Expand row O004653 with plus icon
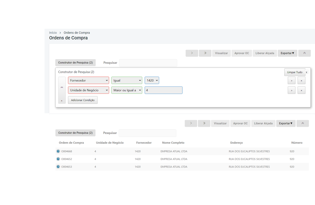Screen dimensions: 315x205 tap(58, 167)
